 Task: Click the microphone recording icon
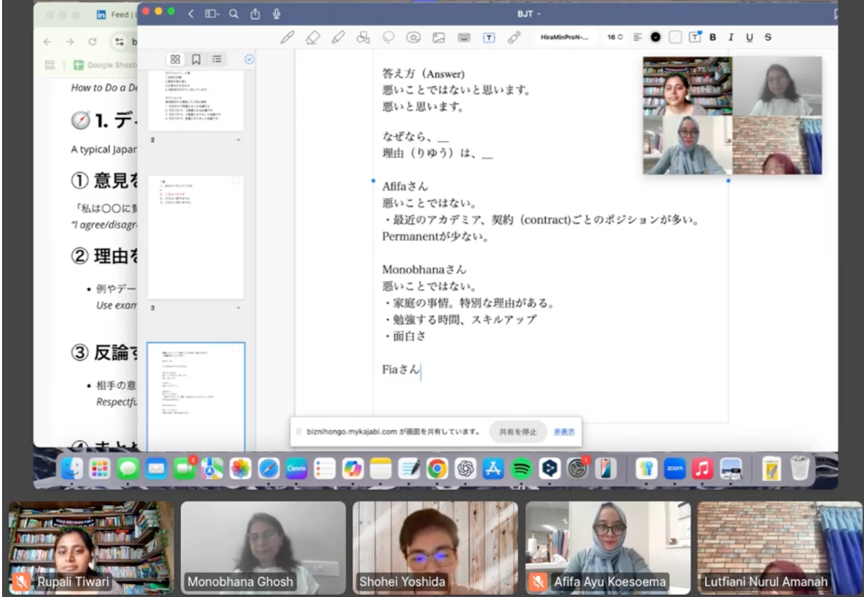(x=277, y=13)
